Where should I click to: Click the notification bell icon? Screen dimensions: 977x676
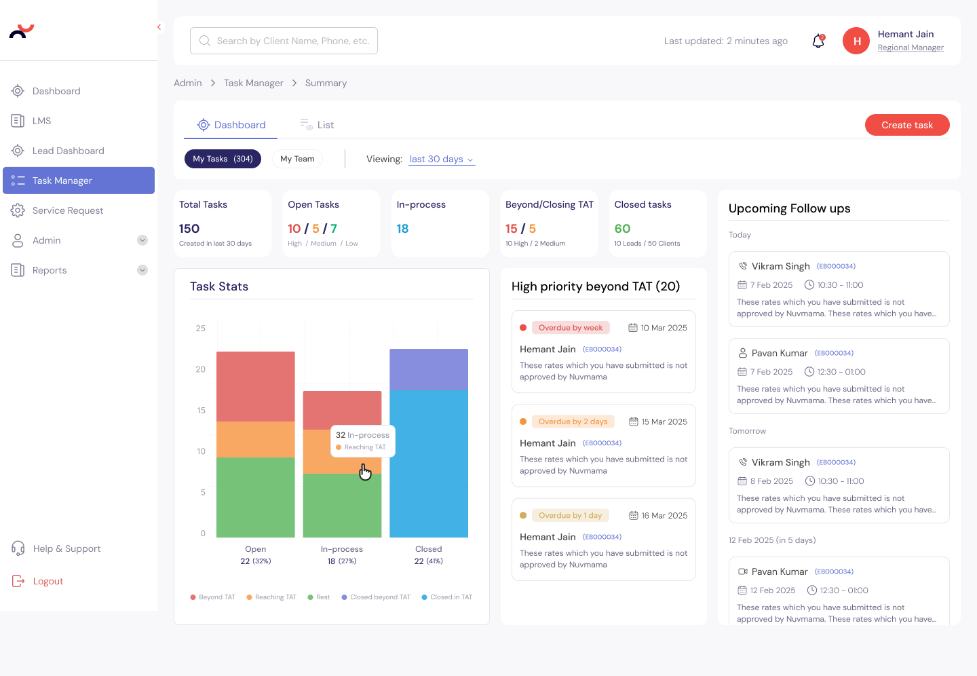[x=818, y=41]
